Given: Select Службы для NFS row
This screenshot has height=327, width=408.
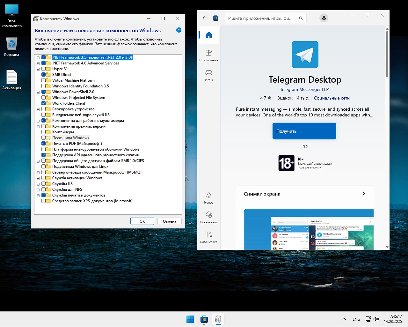Looking at the screenshot, I should coord(67,190).
